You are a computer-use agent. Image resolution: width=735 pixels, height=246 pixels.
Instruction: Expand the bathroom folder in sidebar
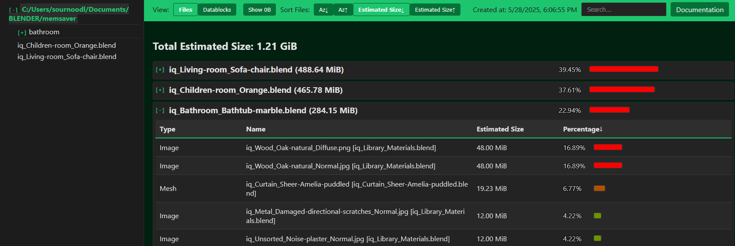[x=22, y=33]
